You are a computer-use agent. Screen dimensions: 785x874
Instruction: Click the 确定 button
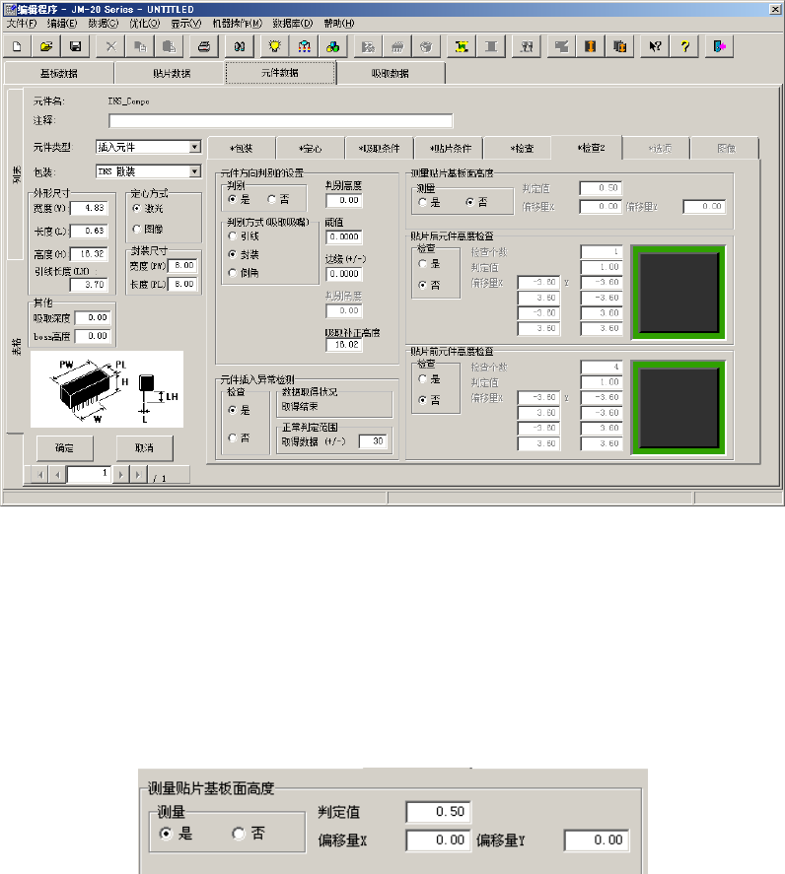click(65, 448)
